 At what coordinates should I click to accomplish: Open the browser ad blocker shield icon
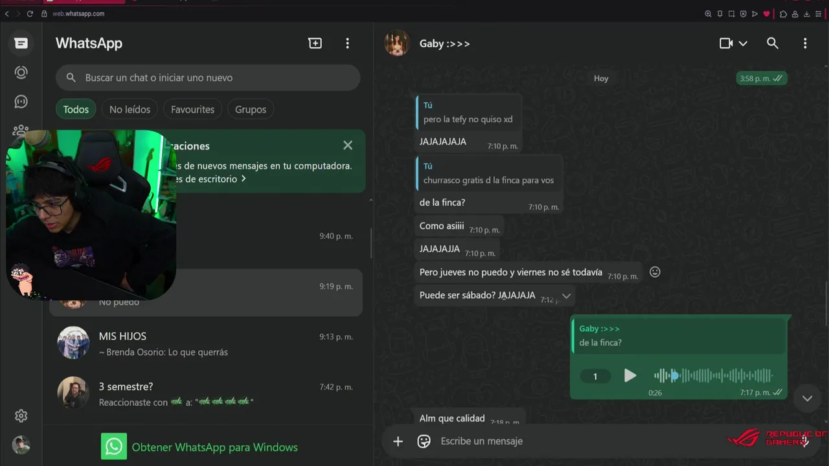tap(743, 14)
